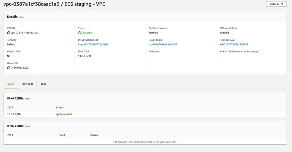292x152 pixels.
Task: Open route table rtb-0e9e36a8a69cdab37 link
Action: [x=163, y=44]
